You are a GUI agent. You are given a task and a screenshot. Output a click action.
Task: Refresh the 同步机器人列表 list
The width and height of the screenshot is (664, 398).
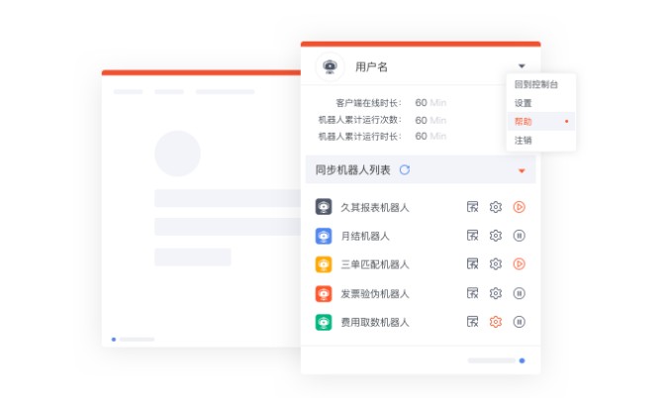[405, 170]
